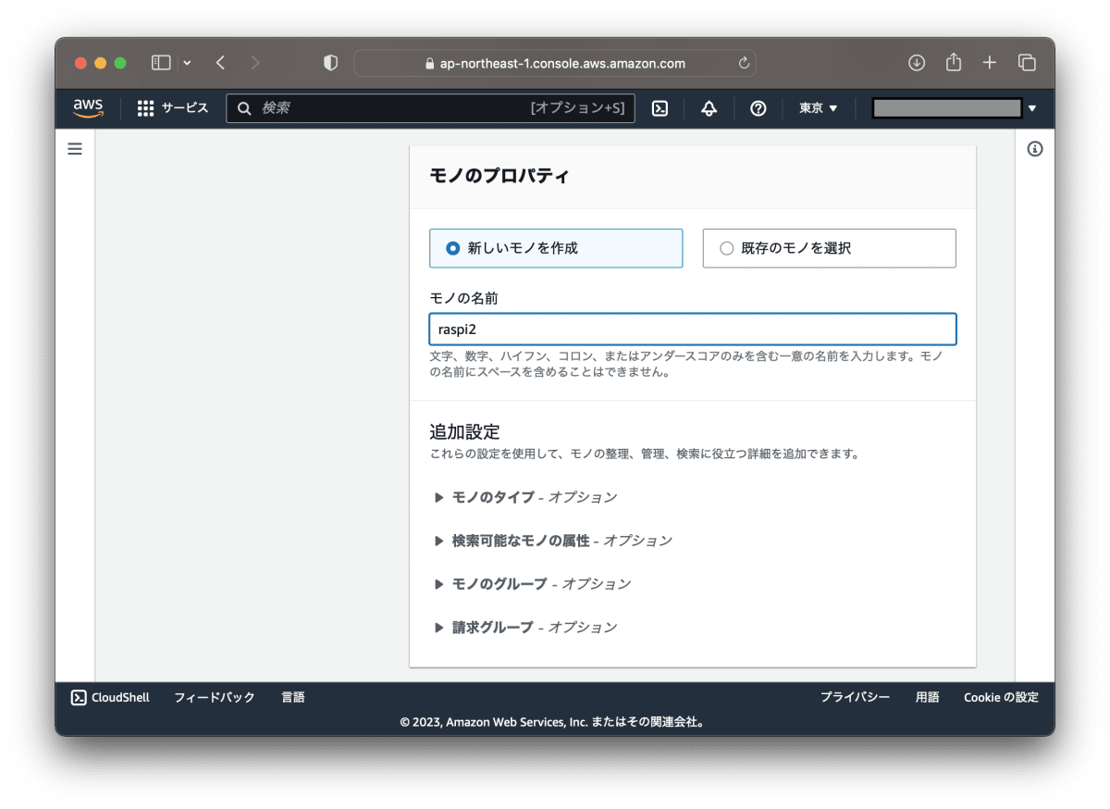Click the Safari sidebar toggle icon

(161, 63)
